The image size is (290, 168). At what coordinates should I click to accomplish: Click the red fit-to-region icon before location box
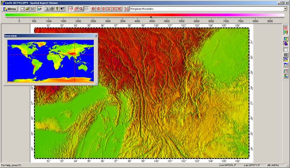[126, 9]
